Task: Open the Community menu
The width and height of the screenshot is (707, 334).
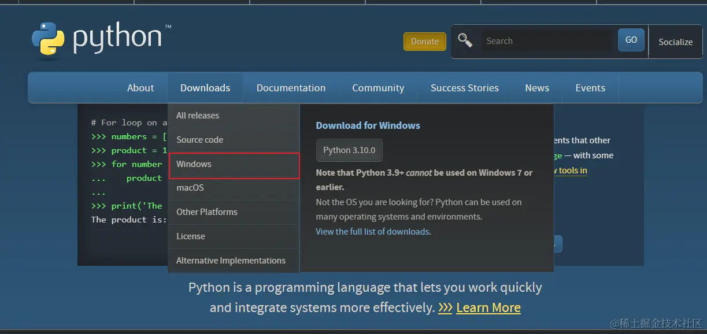Action: tap(378, 88)
